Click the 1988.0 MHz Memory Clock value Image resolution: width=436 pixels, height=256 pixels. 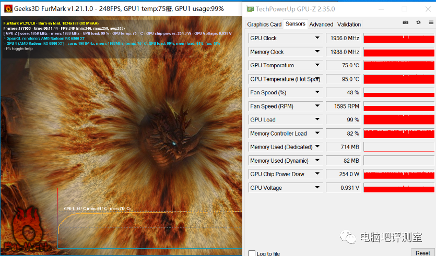pyautogui.click(x=344, y=52)
